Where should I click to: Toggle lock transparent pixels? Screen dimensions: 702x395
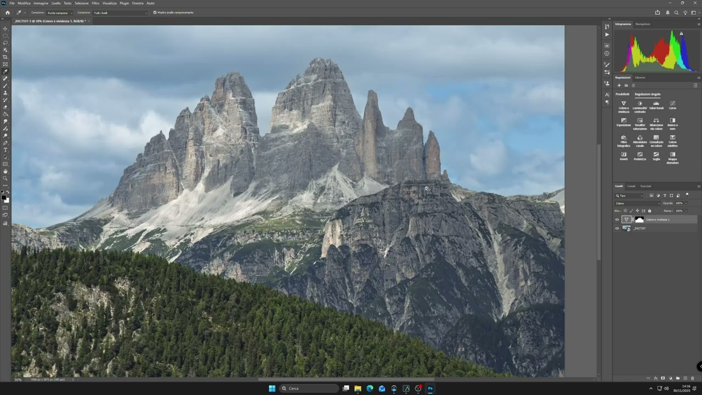(625, 211)
